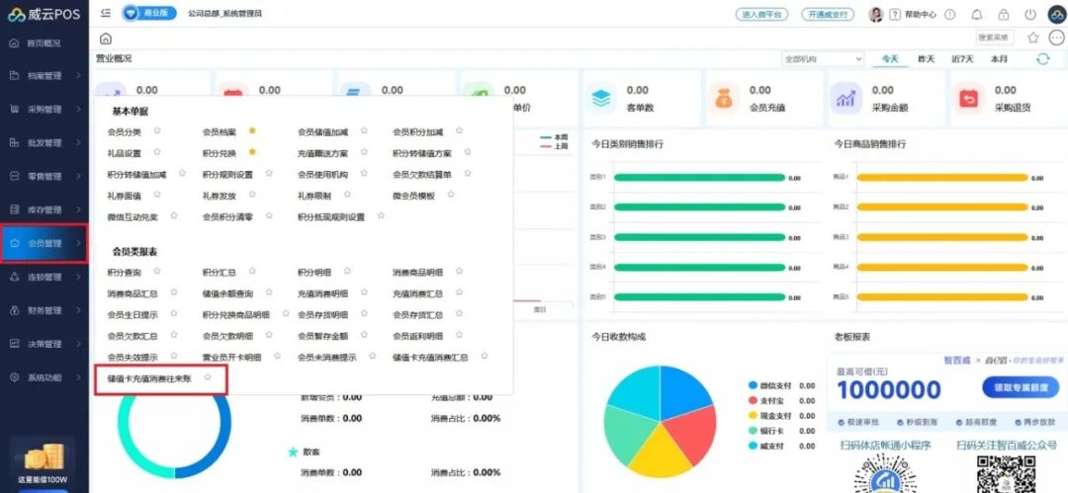Click the lock screen icon

pos(1004,15)
